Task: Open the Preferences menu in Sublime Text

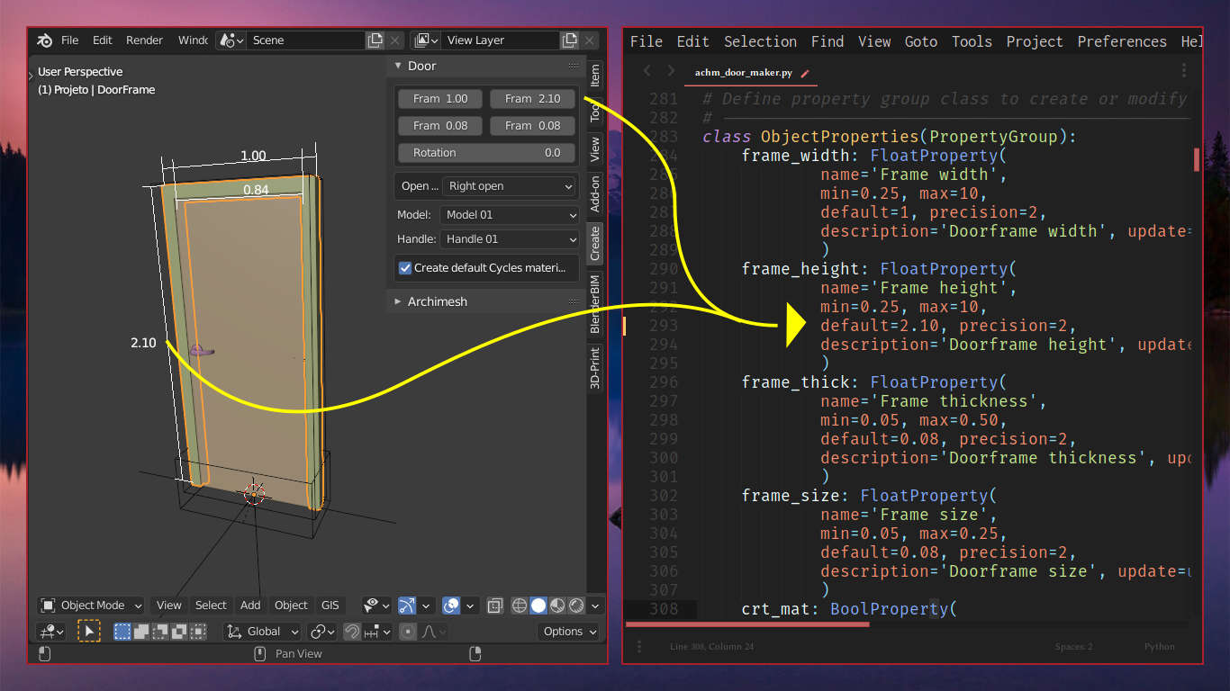Action: [1121, 41]
